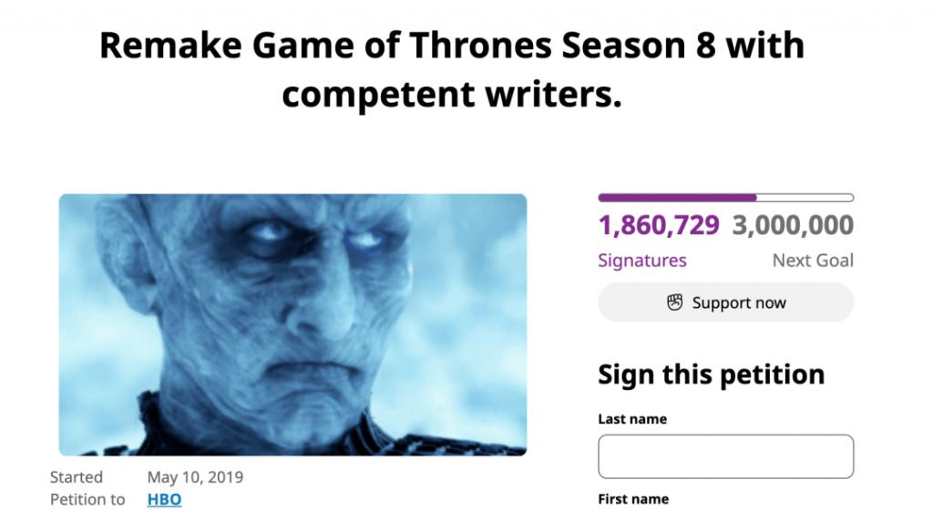
Task: Click the "Sign this petition" heading
Action: 711,374
